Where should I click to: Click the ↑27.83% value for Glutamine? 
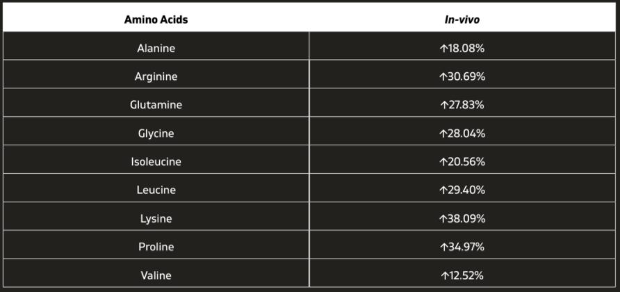click(462, 105)
